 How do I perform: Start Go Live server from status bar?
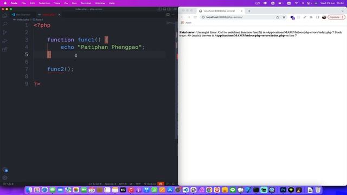[150, 184]
